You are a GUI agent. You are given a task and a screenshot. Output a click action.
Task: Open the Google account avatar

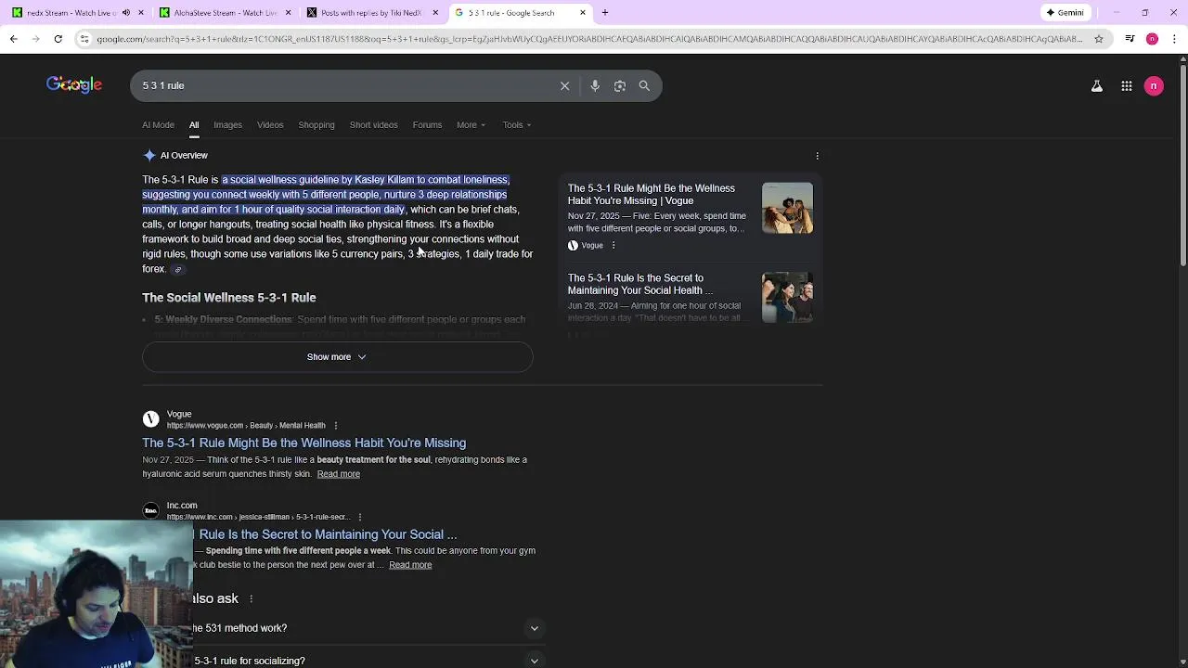[1154, 85]
